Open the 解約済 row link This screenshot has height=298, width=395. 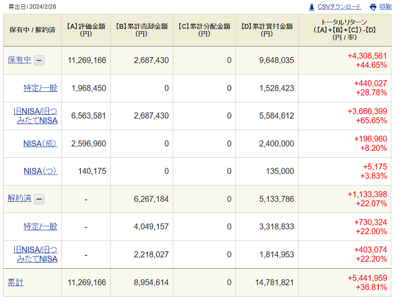(x=19, y=199)
